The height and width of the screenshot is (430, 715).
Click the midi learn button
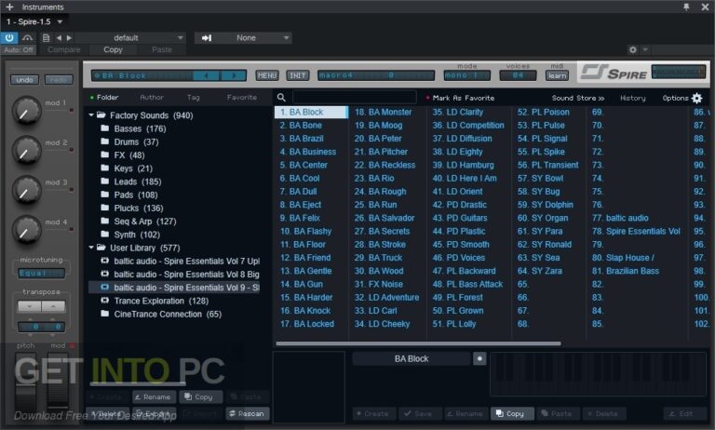click(558, 75)
